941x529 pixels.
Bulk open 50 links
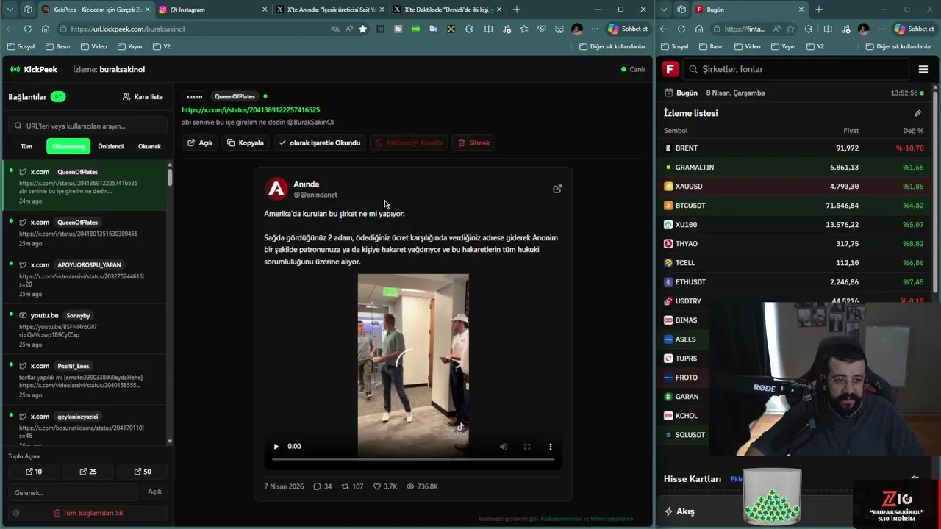pos(143,472)
